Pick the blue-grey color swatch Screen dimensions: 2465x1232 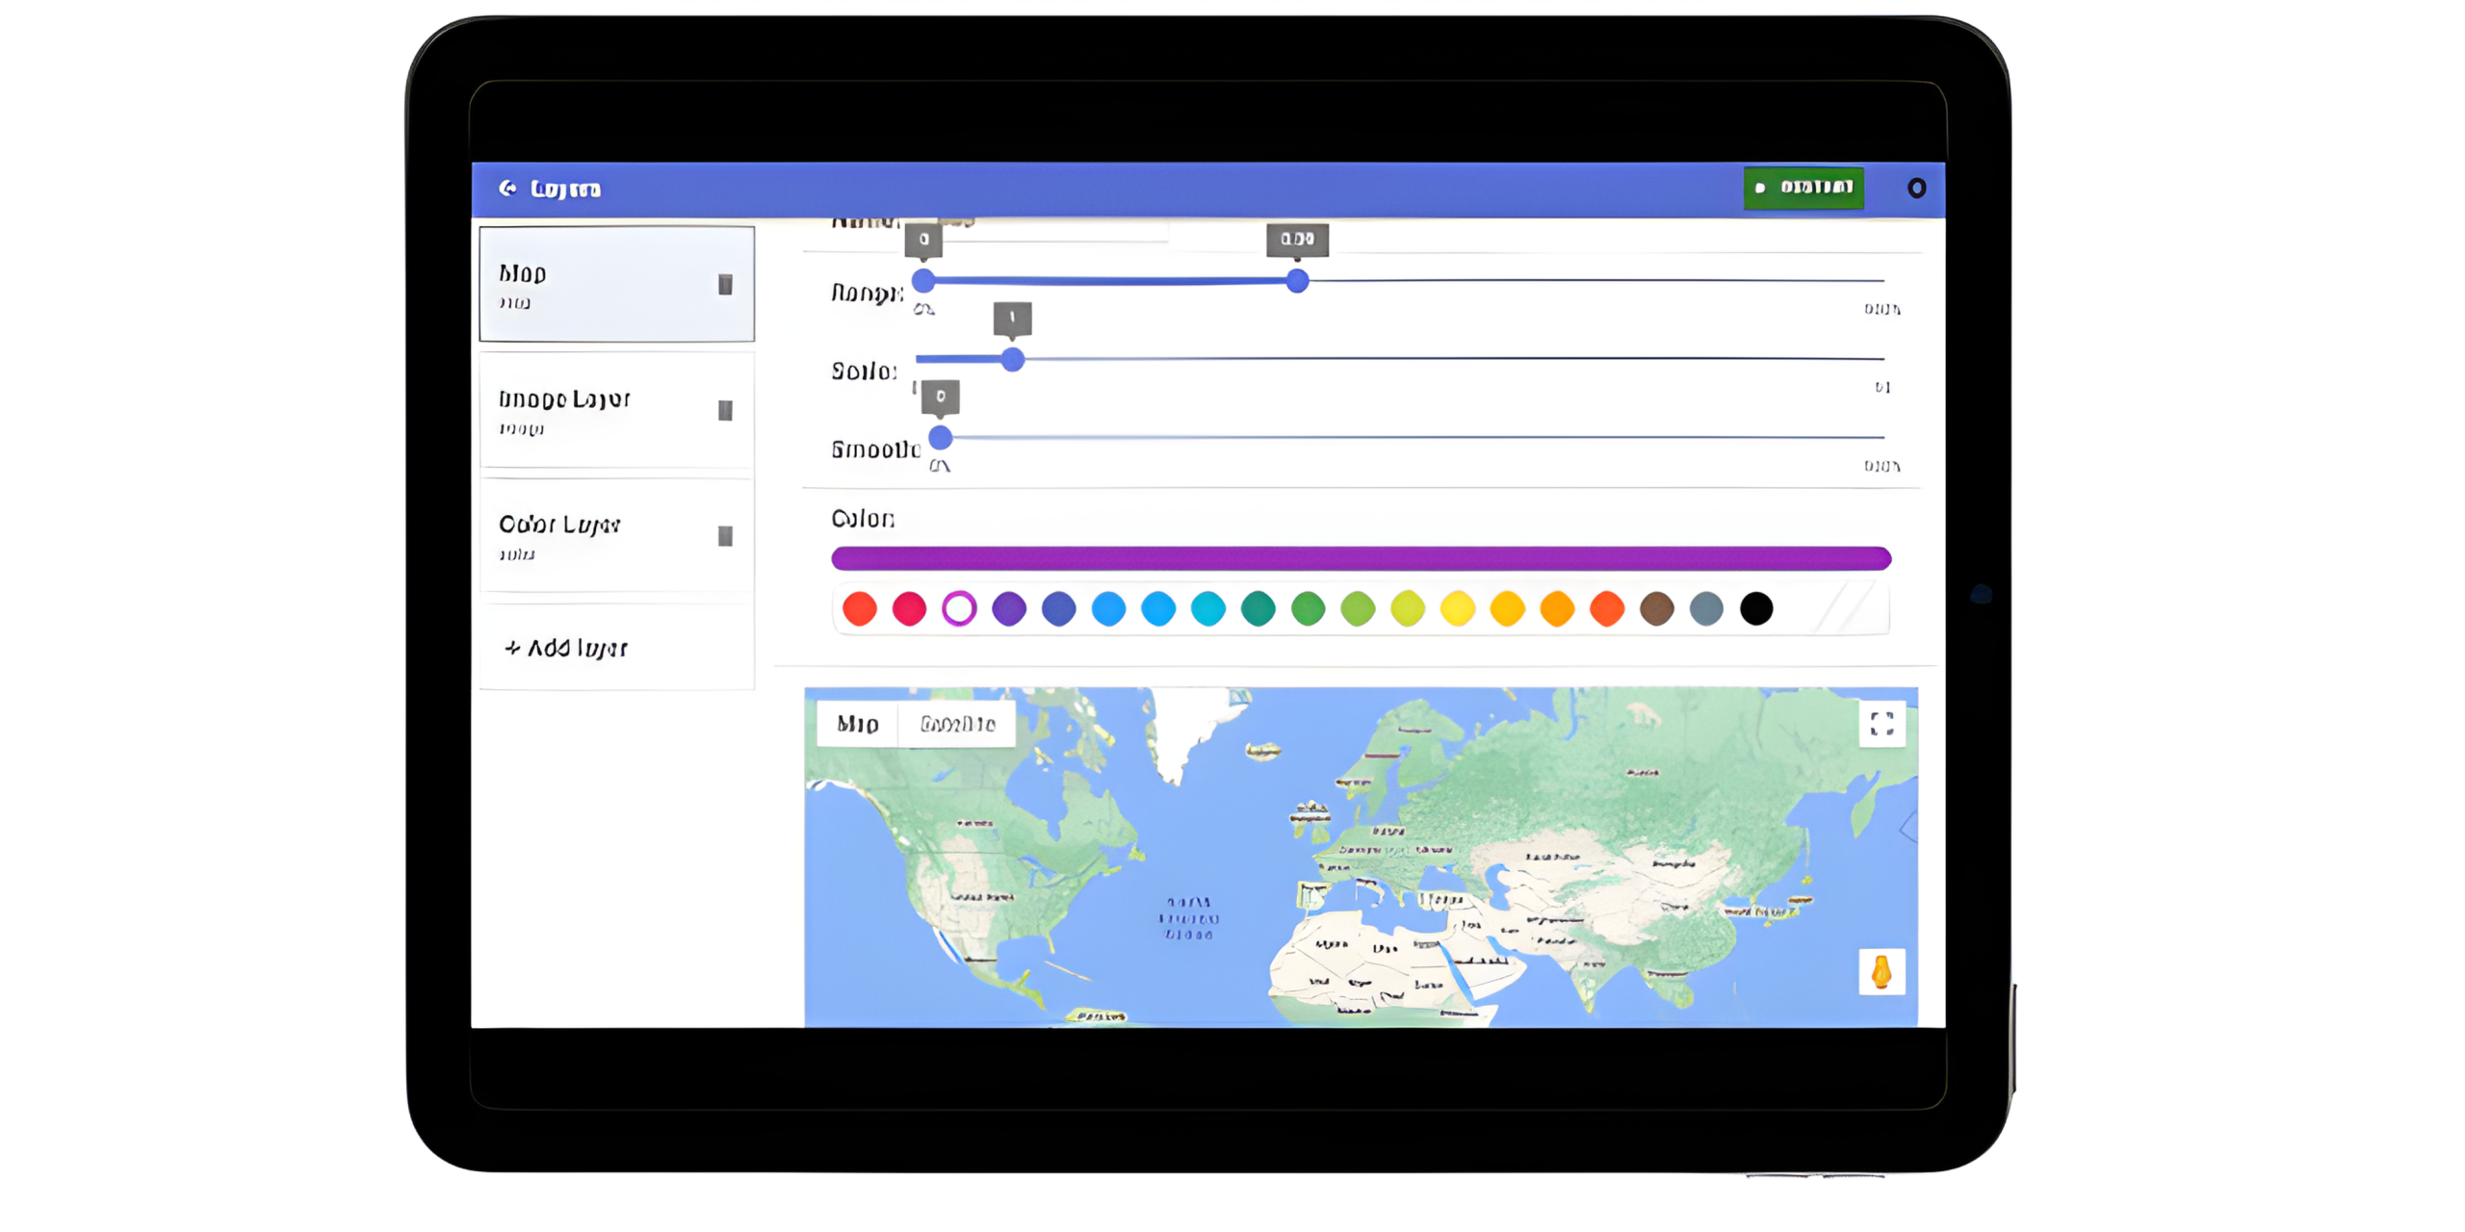1706,608
